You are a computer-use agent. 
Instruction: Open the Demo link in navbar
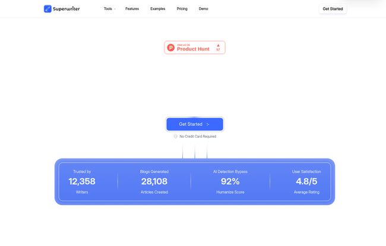pos(204,9)
